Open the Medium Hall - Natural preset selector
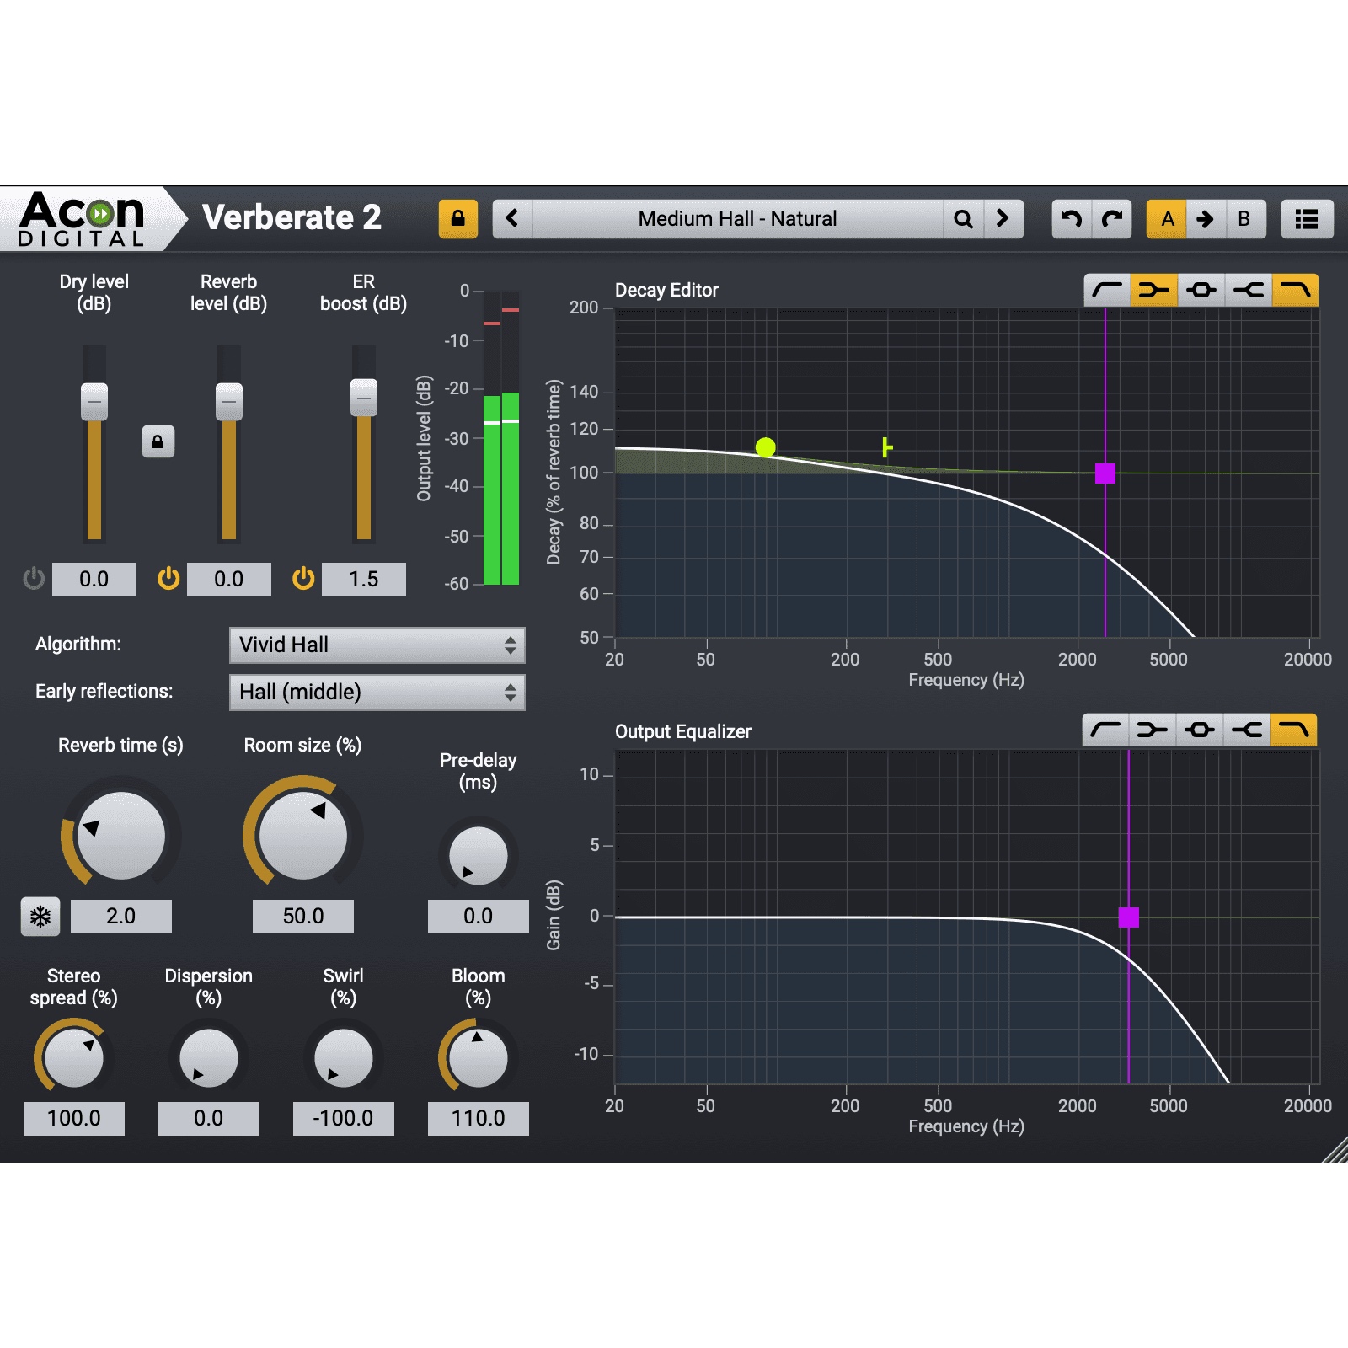Viewport: 1348px width, 1348px height. tap(736, 219)
